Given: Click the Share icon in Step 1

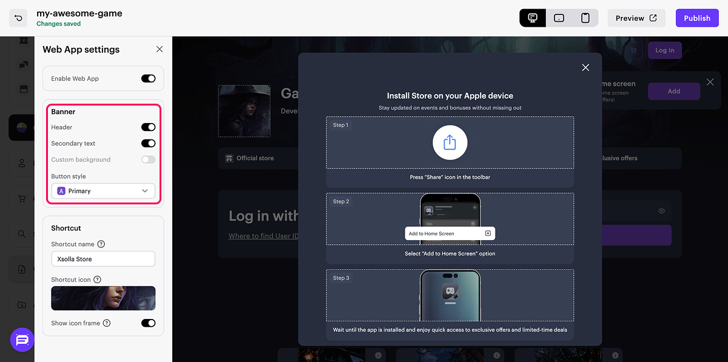Looking at the screenshot, I should click(450, 142).
